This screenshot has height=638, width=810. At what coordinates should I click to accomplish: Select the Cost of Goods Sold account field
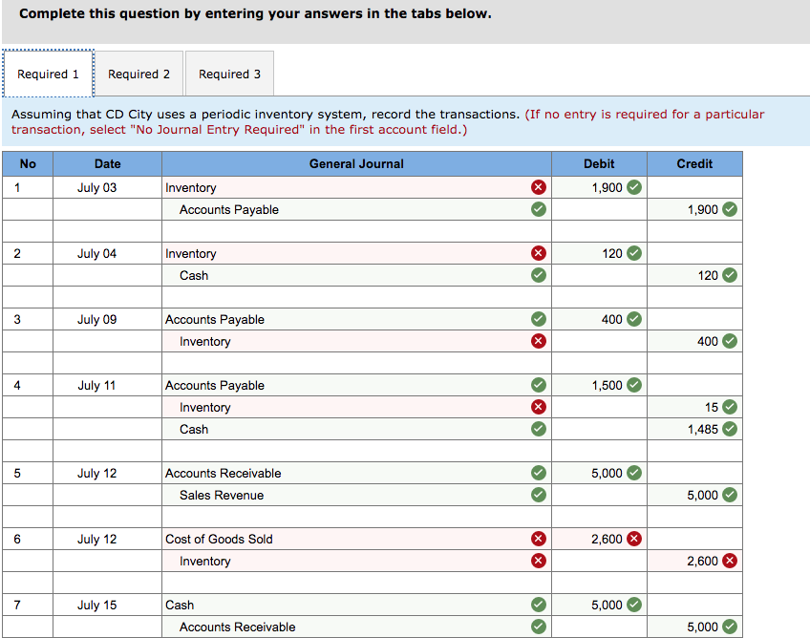(356, 539)
